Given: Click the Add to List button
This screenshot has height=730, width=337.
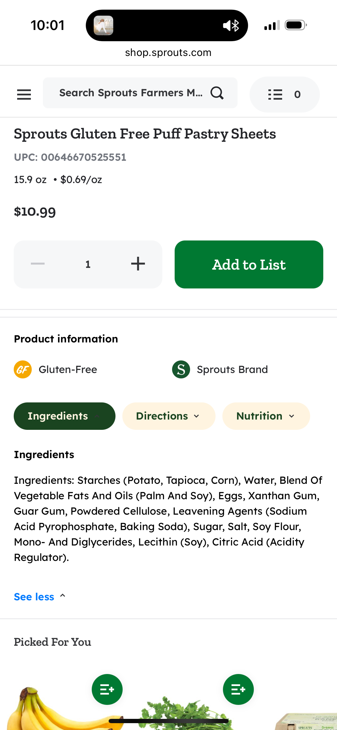Looking at the screenshot, I should click(x=249, y=264).
